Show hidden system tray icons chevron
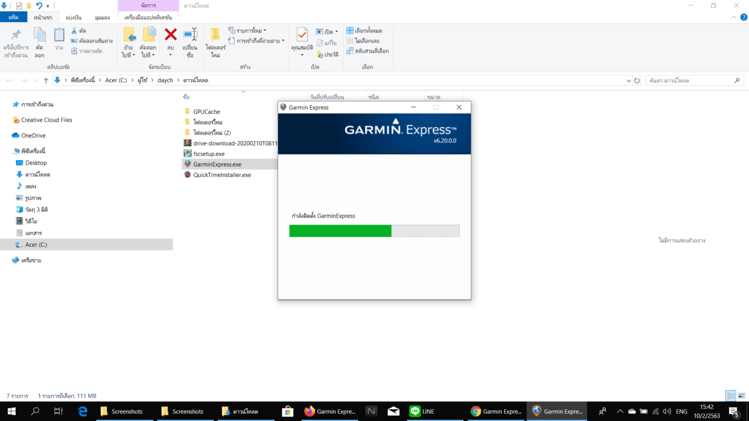 [620, 411]
